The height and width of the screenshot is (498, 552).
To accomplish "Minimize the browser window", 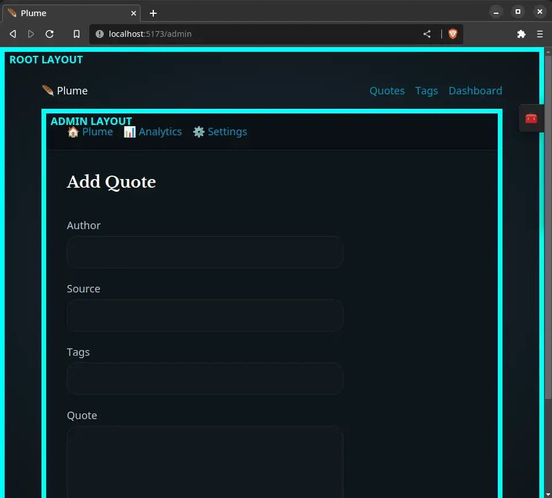I will [x=496, y=12].
